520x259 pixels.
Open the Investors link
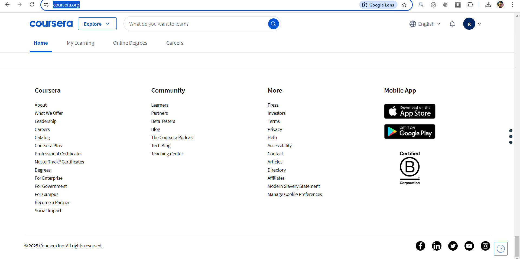pos(277,113)
